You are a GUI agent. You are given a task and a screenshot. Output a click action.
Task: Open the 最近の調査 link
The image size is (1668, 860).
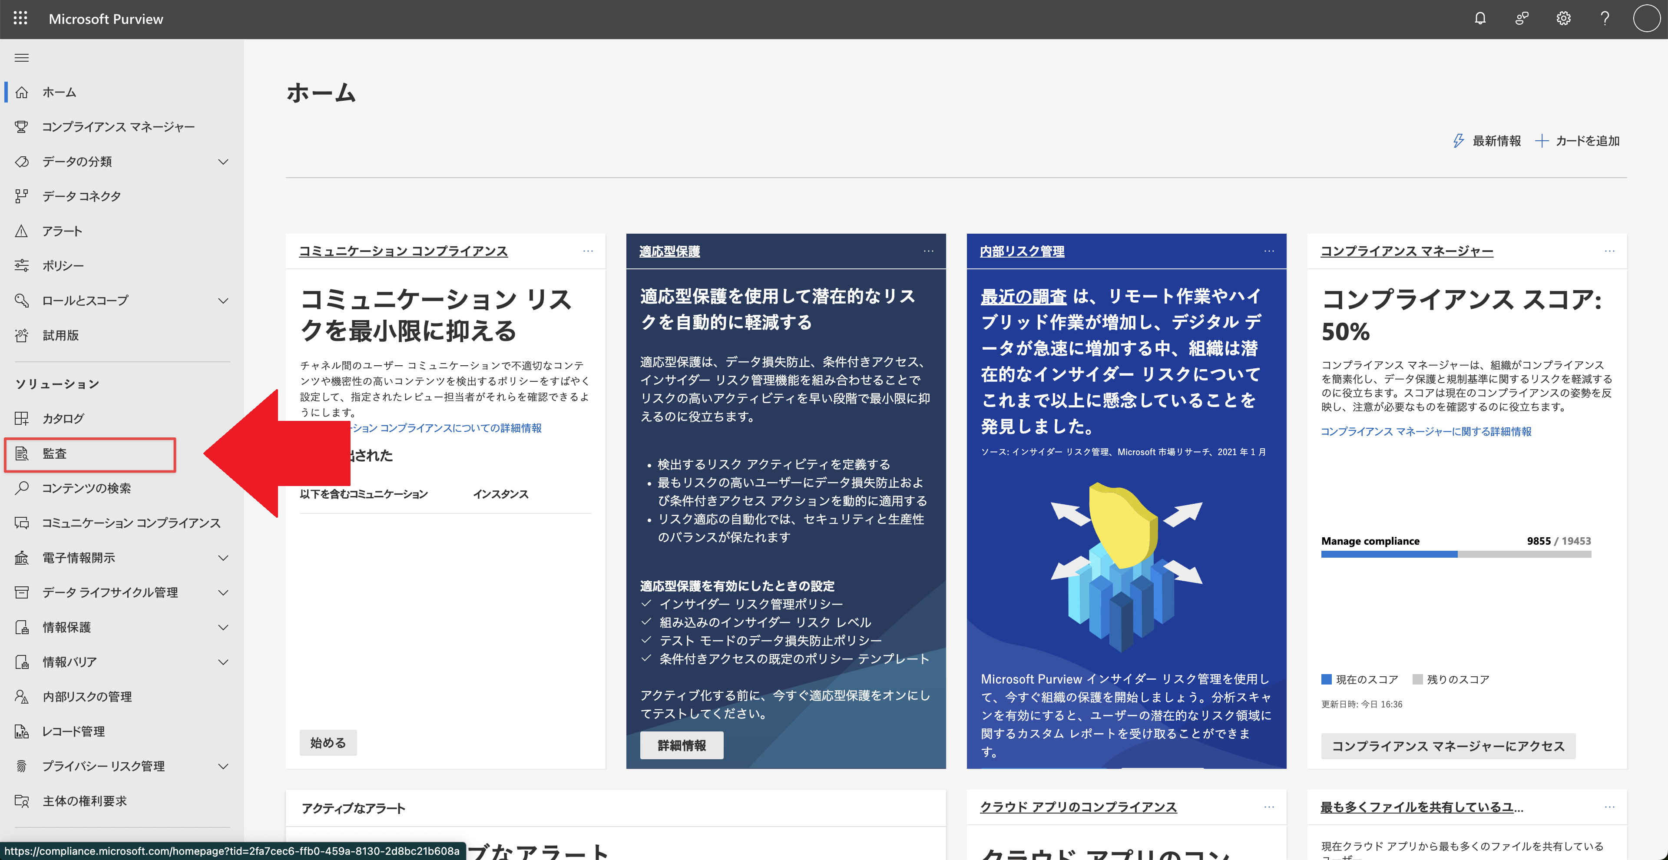(x=1024, y=297)
